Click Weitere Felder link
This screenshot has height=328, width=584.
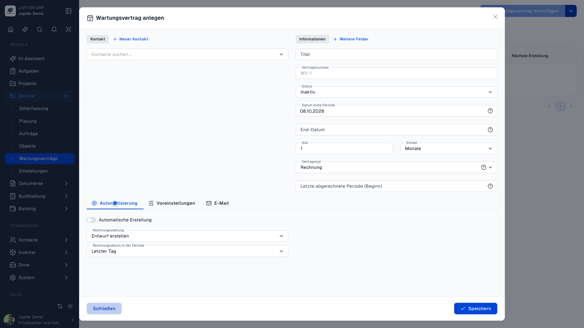pos(351,39)
